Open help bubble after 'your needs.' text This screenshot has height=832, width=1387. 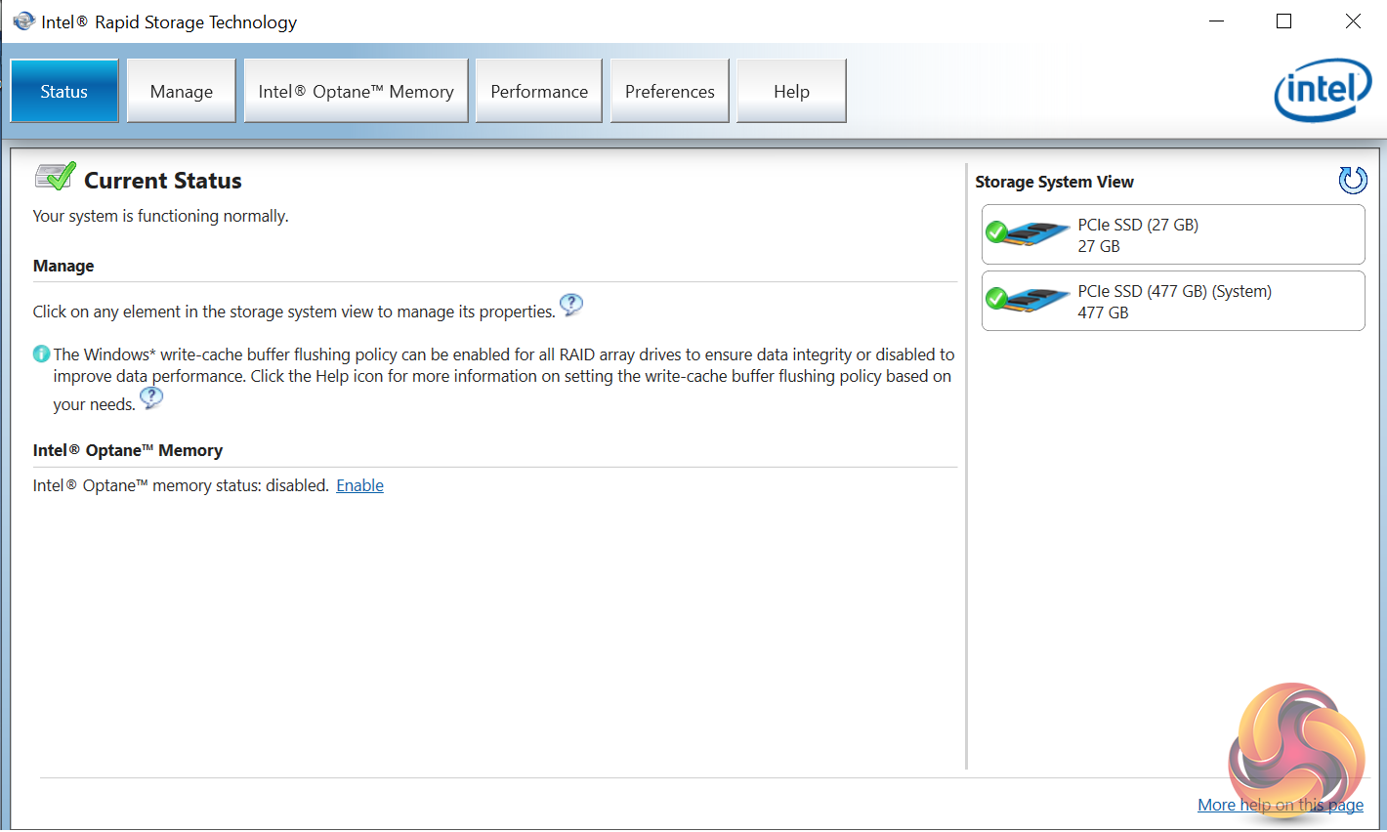151,397
